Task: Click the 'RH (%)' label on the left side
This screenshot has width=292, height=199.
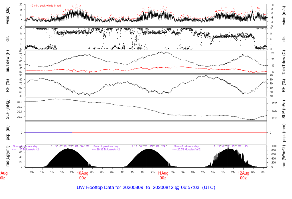Action: 7,86
